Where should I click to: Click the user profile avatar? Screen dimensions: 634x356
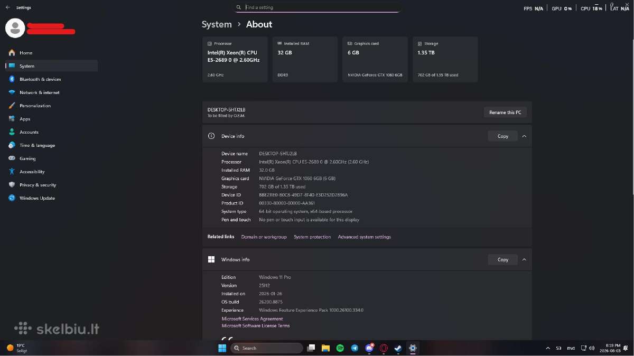click(x=15, y=28)
